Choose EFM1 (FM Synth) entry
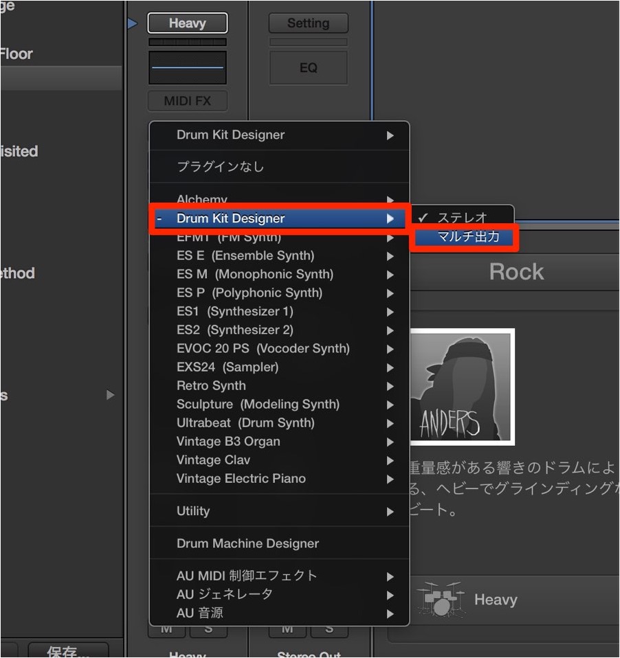Screen dimensions: 620x658 coord(279,238)
